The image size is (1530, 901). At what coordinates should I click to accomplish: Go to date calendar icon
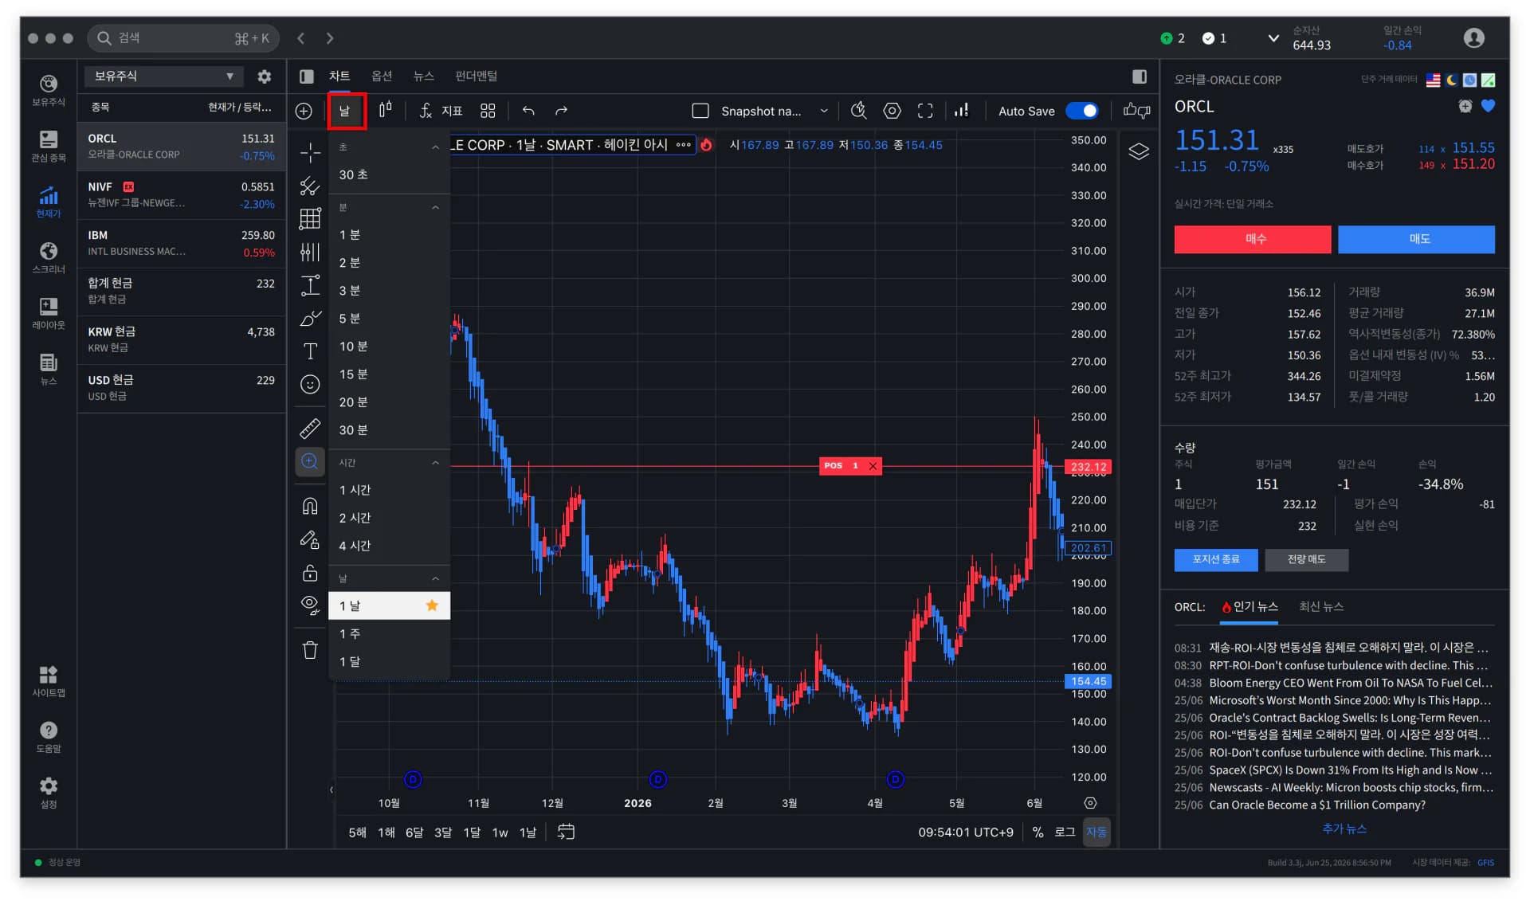[x=566, y=832]
